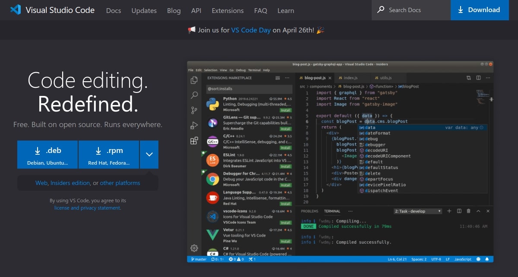518x277 pixels.
Task: Click the ESLint extension icon
Action: tap(212, 160)
